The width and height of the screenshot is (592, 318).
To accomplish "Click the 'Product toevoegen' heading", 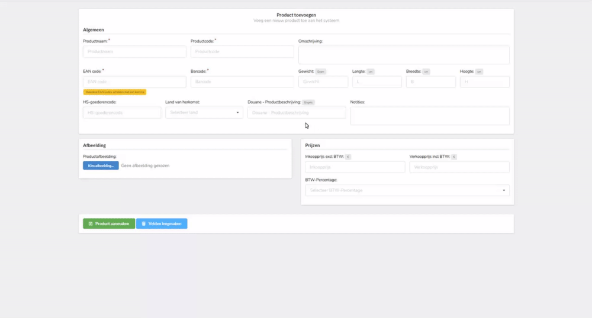I will (296, 15).
